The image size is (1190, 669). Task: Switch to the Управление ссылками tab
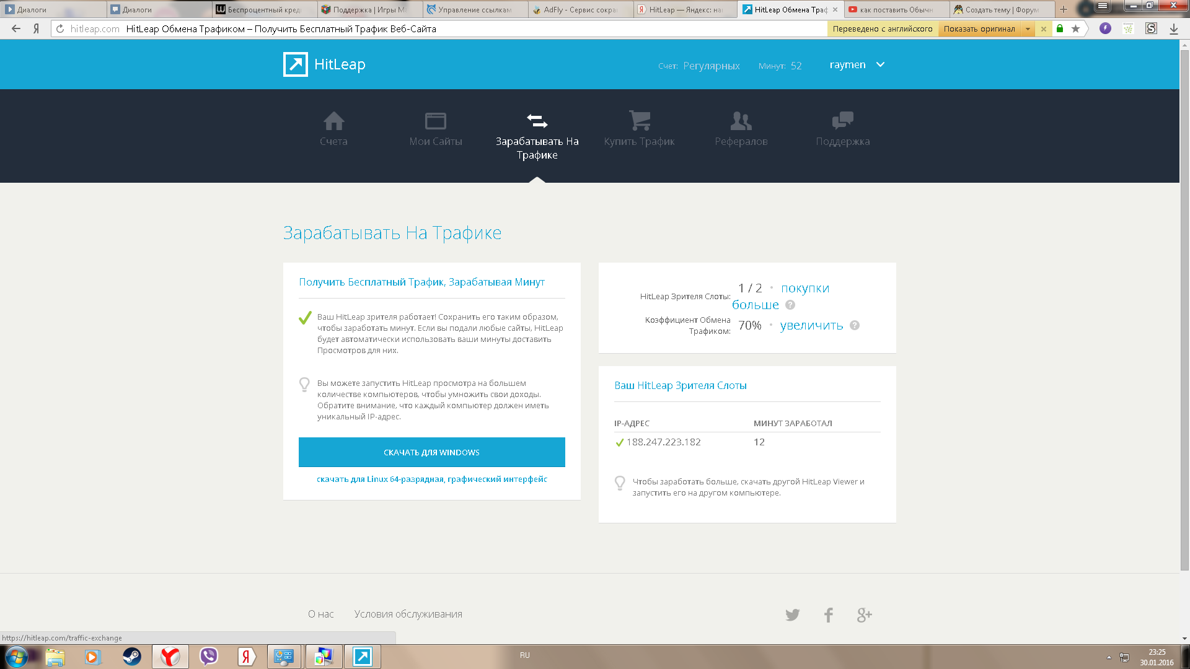475,9
